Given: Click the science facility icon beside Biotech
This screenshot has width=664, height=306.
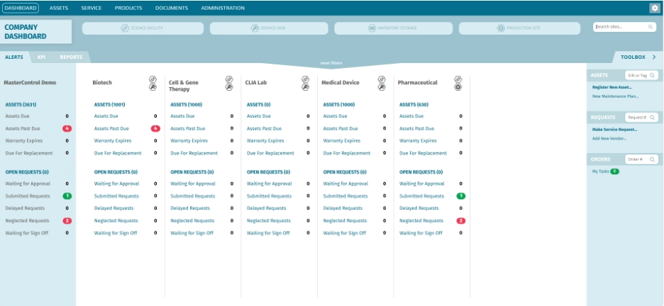Looking at the screenshot, I should 152,79.
